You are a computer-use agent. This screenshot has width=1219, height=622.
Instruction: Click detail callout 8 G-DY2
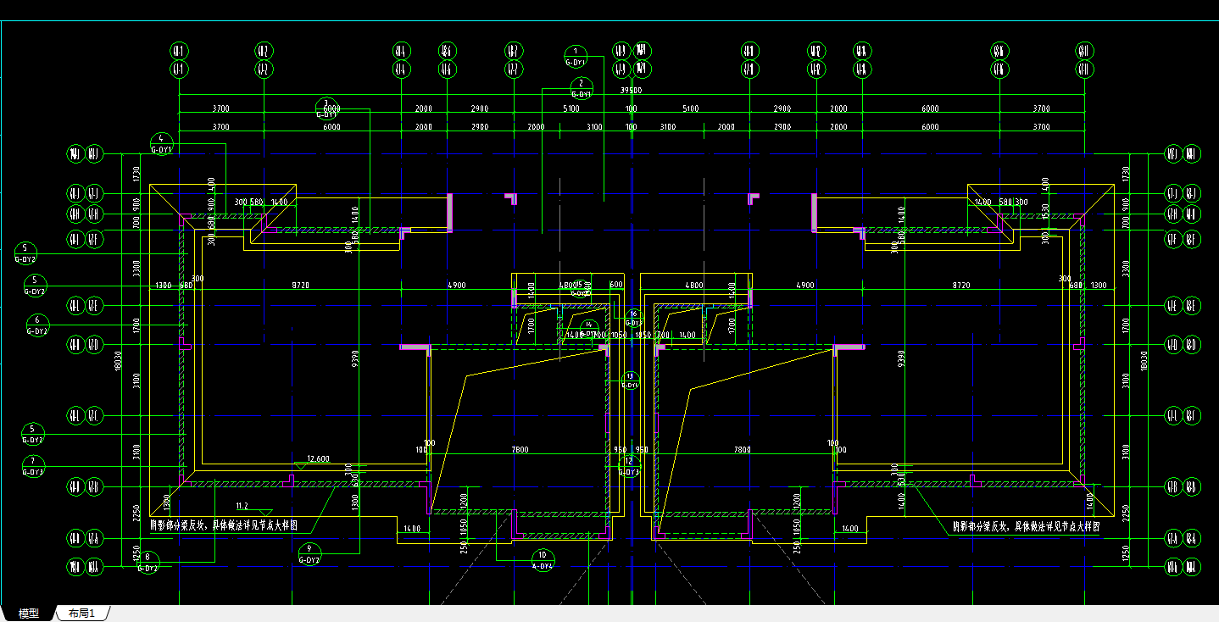148,562
